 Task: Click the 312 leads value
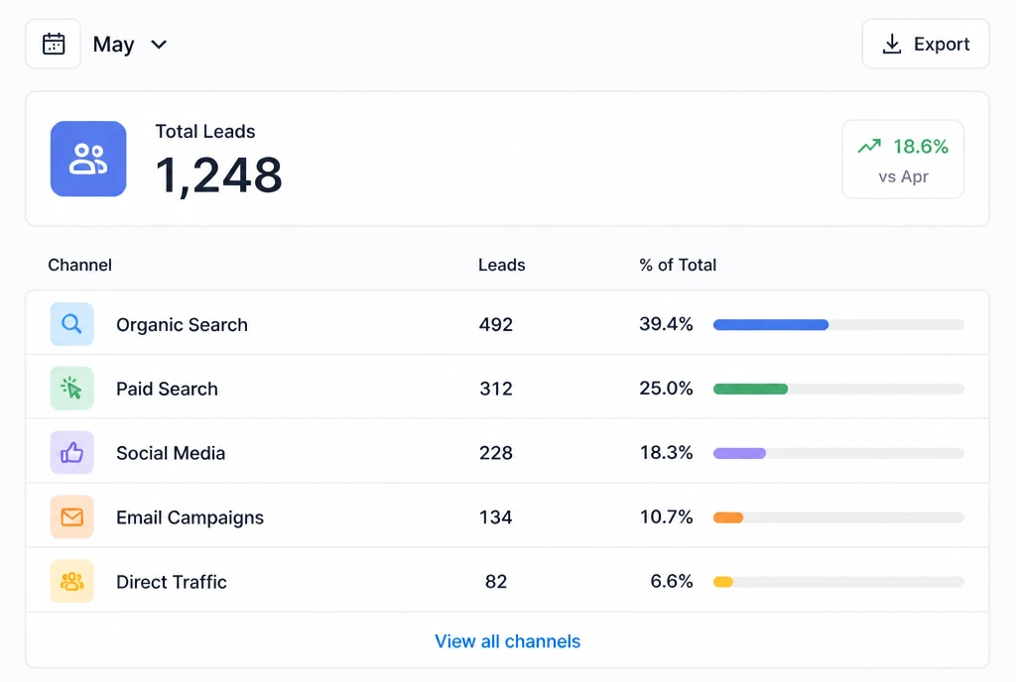tap(496, 389)
